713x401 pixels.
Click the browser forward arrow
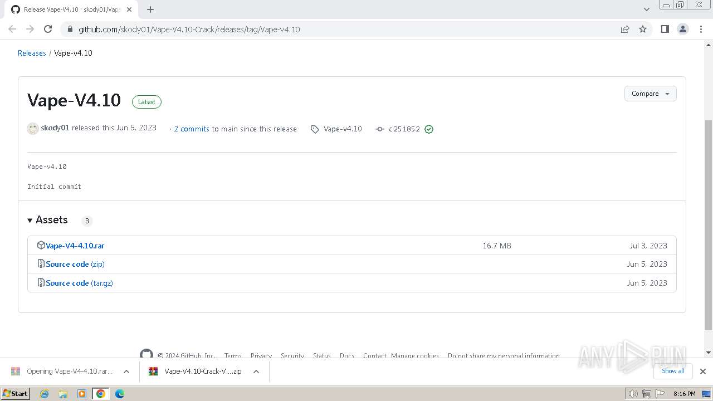(30, 29)
